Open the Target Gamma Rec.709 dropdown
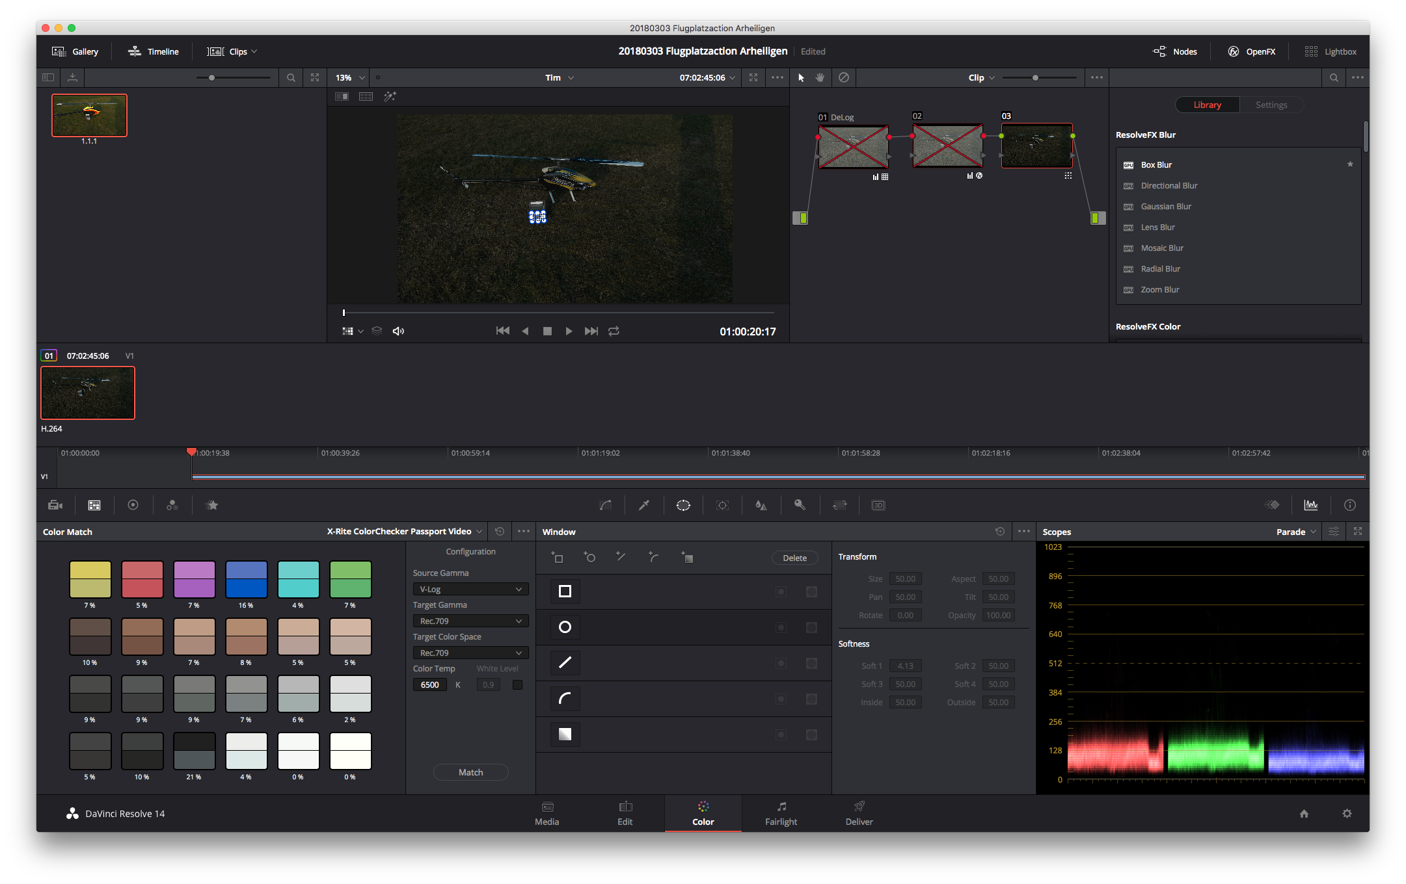 pyautogui.click(x=468, y=620)
